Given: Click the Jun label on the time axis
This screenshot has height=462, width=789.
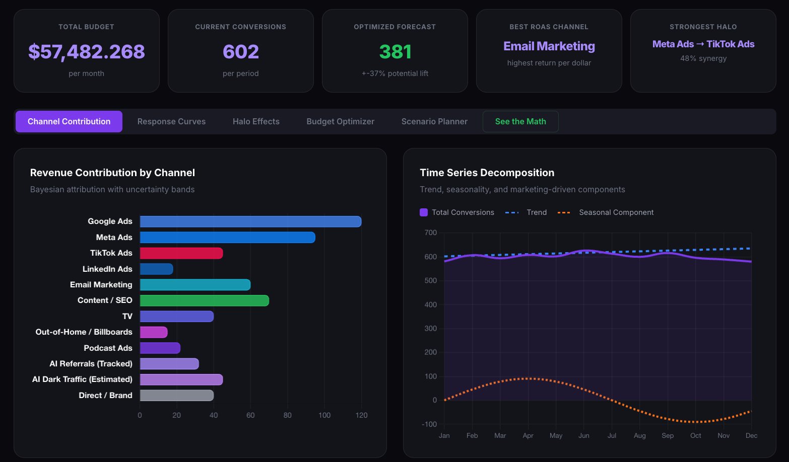Looking at the screenshot, I should pyautogui.click(x=584, y=436).
